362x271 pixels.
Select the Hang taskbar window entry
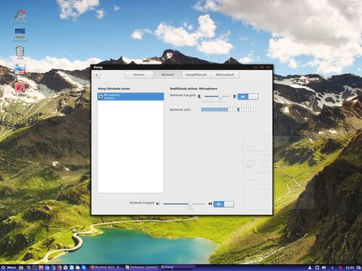(x=177, y=268)
